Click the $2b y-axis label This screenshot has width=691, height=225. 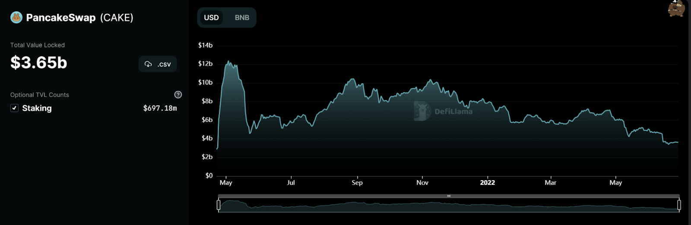pyautogui.click(x=207, y=157)
